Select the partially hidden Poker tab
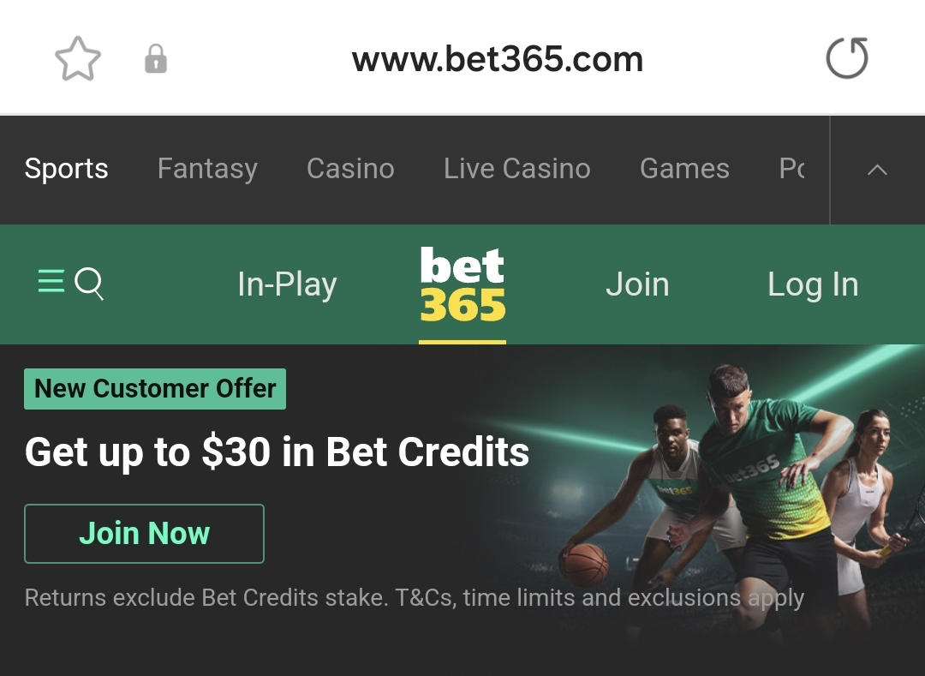The width and height of the screenshot is (925, 676). click(791, 169)
